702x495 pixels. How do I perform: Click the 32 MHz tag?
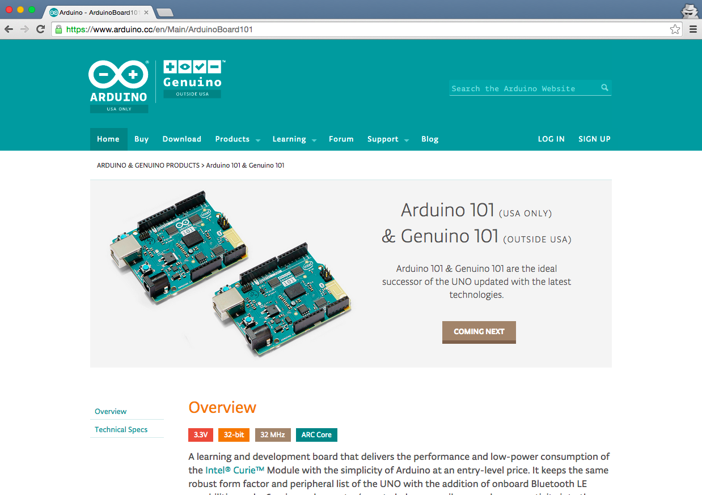coord(273,435)
